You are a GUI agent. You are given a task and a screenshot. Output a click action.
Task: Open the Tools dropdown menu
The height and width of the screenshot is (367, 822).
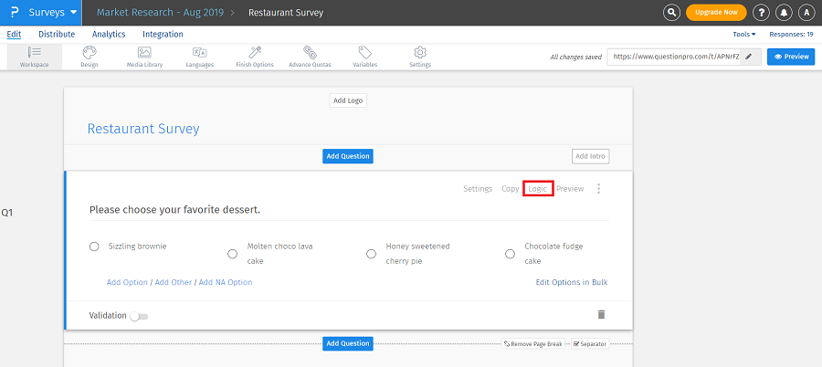(746, 34)
